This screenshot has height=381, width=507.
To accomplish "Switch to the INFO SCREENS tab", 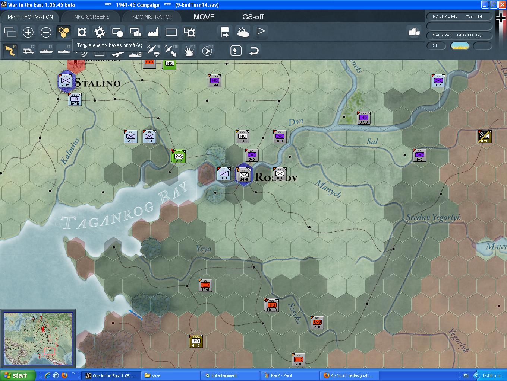I will click(91, 17).
